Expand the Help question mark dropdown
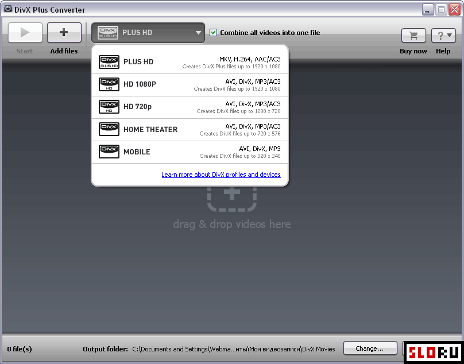This screenshot has height=364, width=464. (443, 36)
